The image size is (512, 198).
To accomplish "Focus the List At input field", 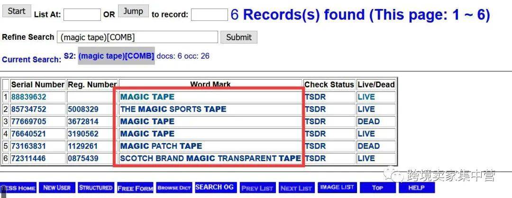I will (82, 15).
